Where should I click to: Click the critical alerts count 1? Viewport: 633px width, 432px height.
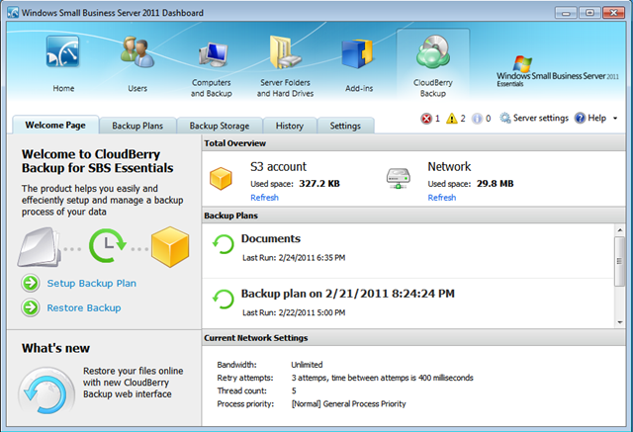[x=437, y=119]
